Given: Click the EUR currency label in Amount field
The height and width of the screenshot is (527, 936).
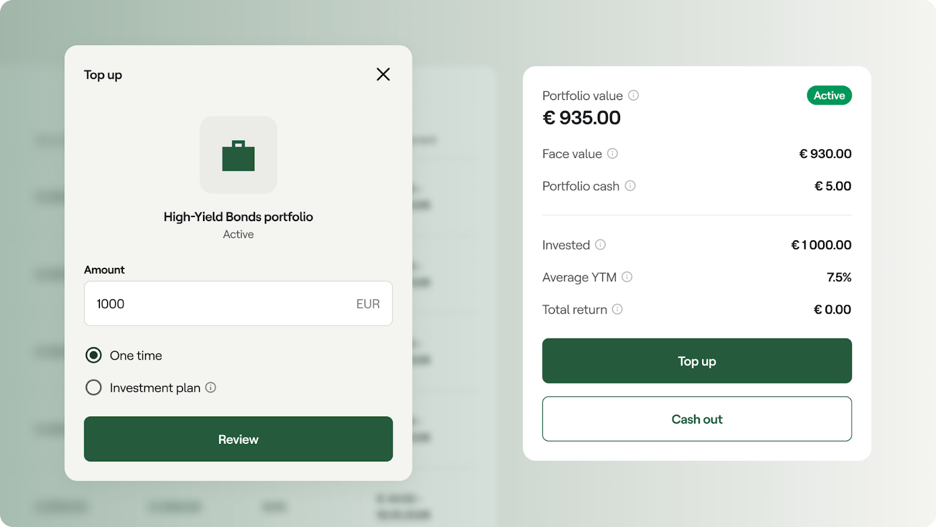Looking at the screenshot, I should (x=368, y=304).
